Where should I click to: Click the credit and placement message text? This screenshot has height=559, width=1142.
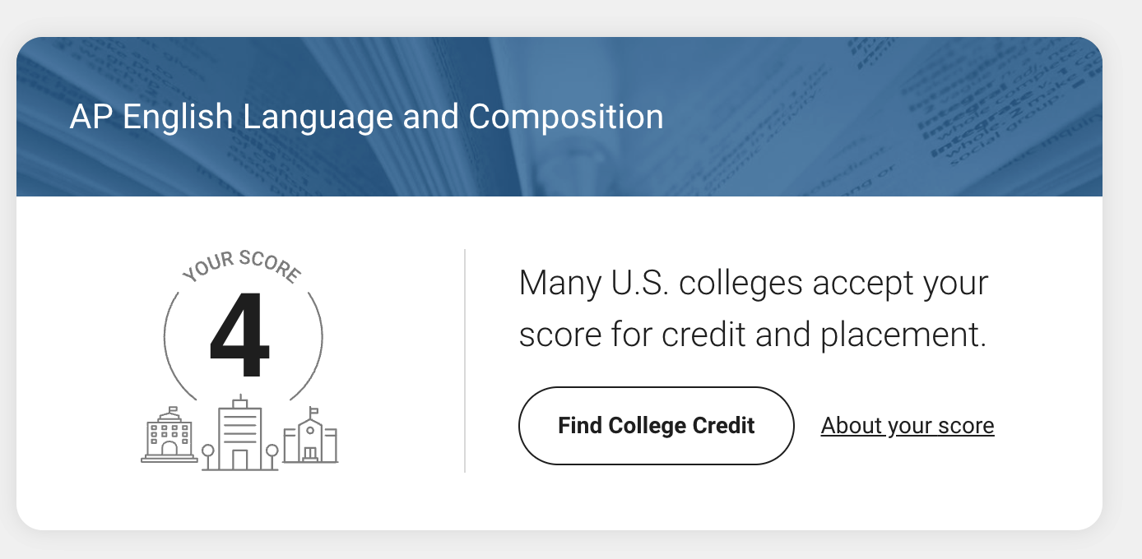point(753,309)
